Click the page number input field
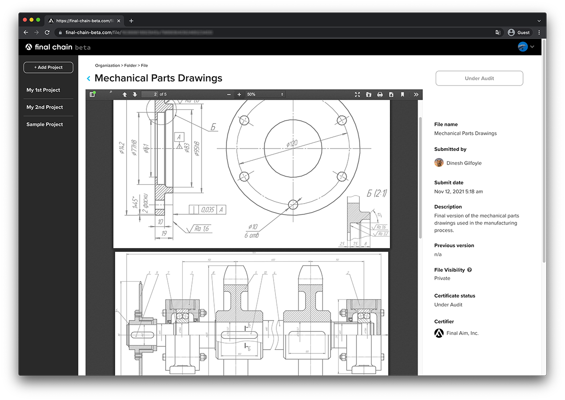The image size is (565, 400). [150, 94]
